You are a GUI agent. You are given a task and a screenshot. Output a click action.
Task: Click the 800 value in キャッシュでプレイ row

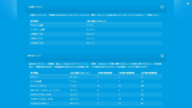143,86
